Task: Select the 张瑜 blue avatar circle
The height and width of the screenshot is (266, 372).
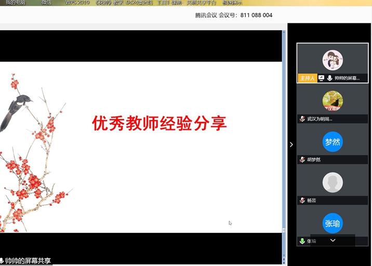Action: point(333,223)
